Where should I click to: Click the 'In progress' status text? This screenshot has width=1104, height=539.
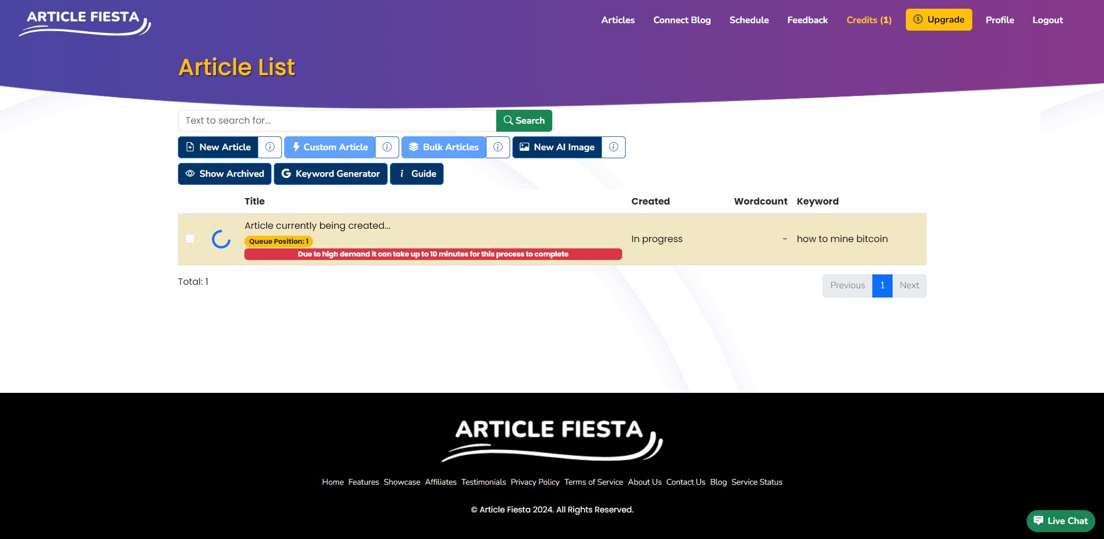(x=657, y=239)
